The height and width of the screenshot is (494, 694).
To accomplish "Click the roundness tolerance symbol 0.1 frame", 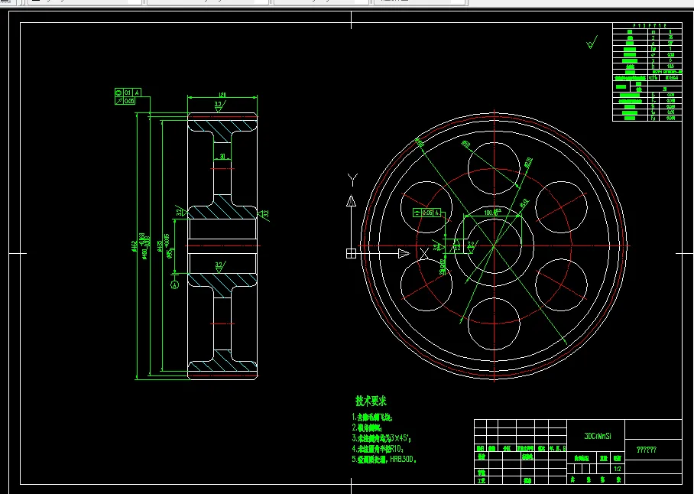I will tap(128, 93).
